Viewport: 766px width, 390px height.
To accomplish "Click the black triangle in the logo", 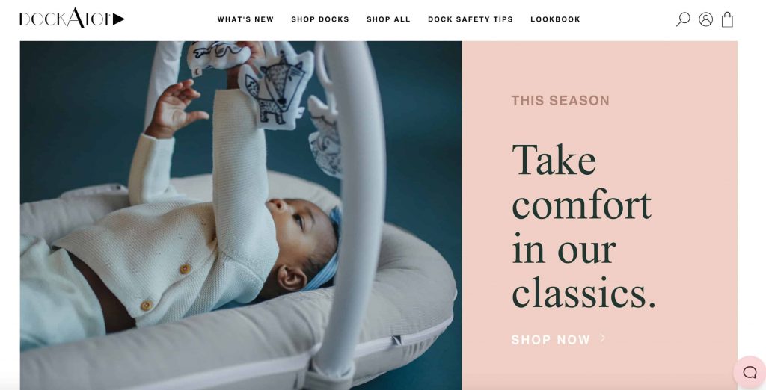I will pyautogui.click(x=119, y=19).
